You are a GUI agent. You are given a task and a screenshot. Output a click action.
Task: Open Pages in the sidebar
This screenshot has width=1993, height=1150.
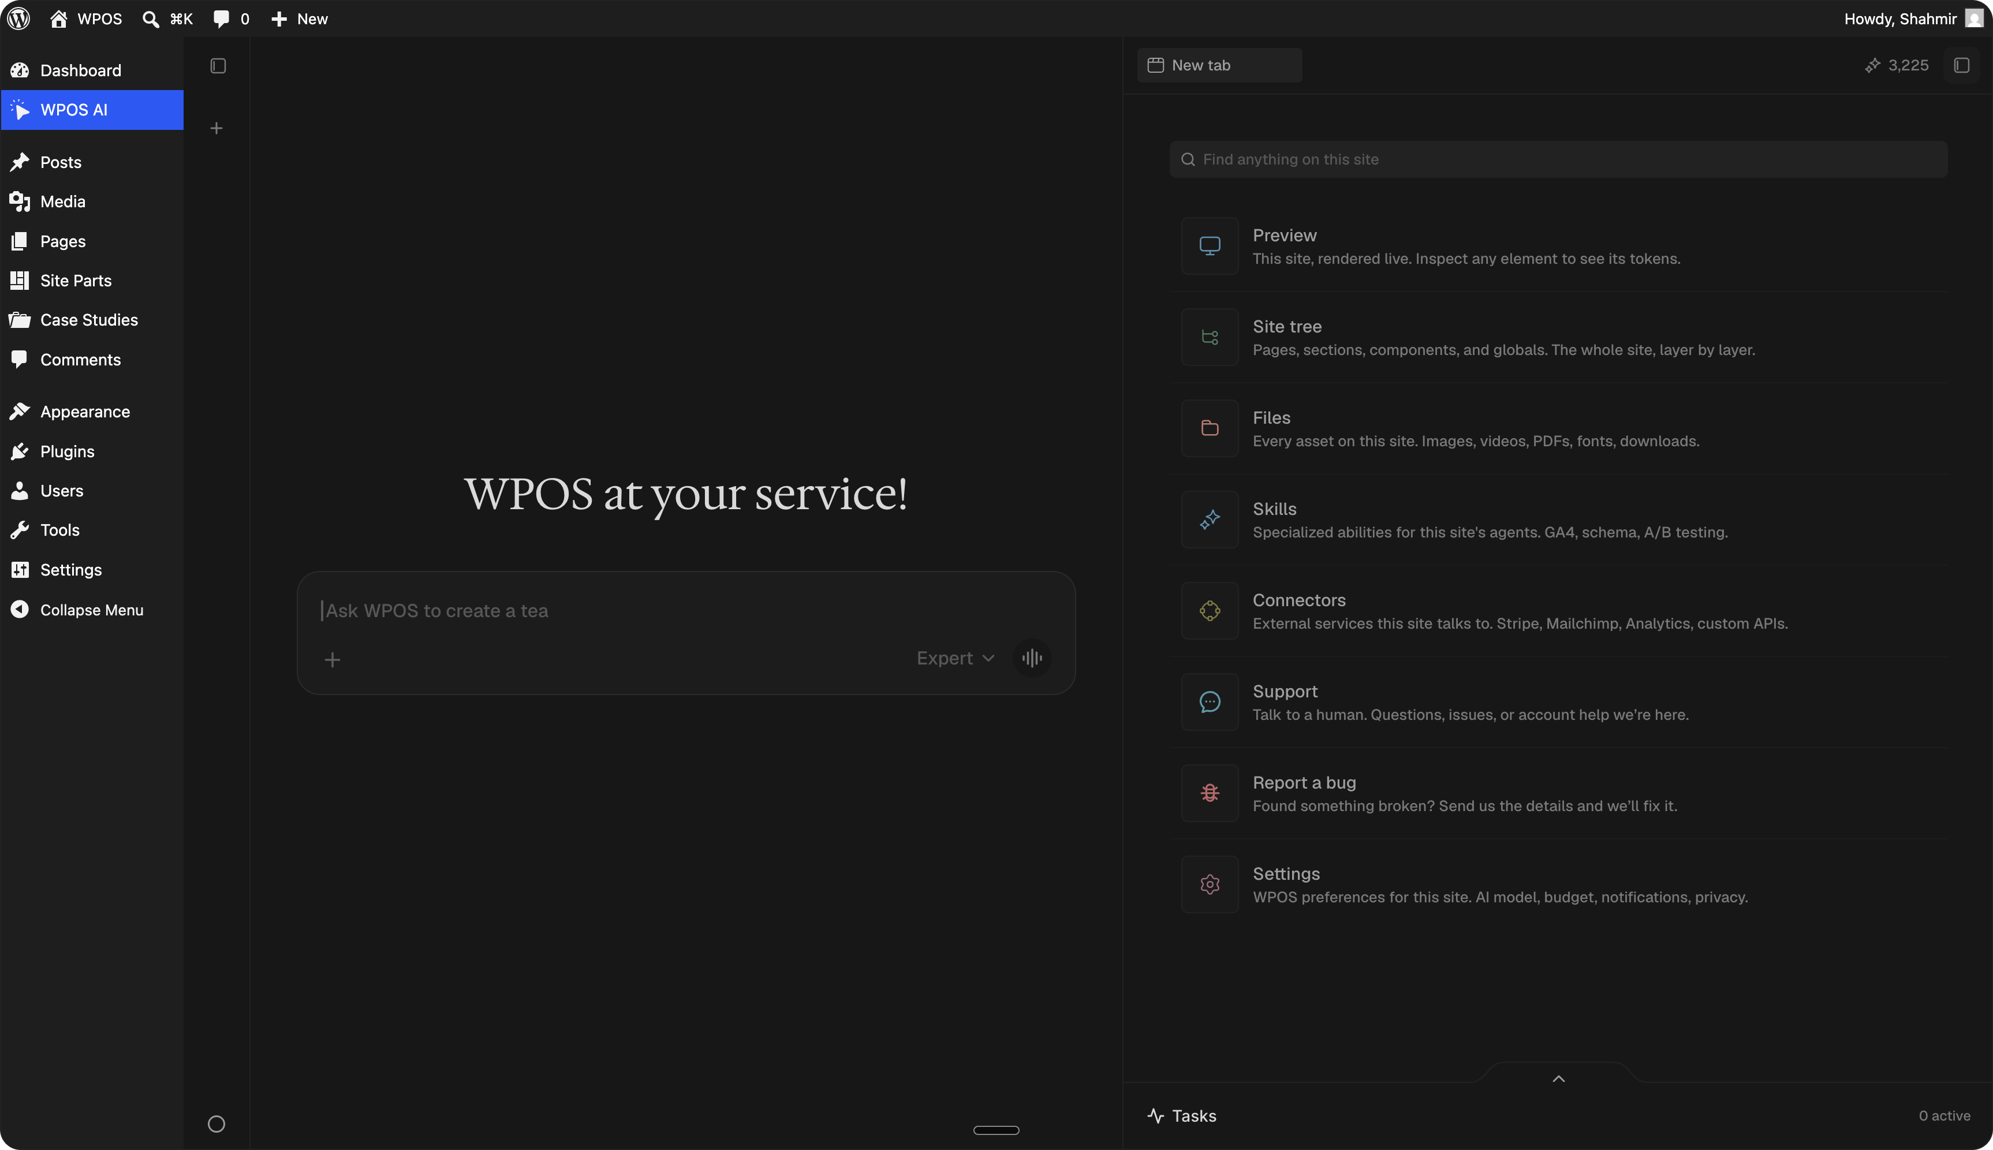tap(92, 241)
